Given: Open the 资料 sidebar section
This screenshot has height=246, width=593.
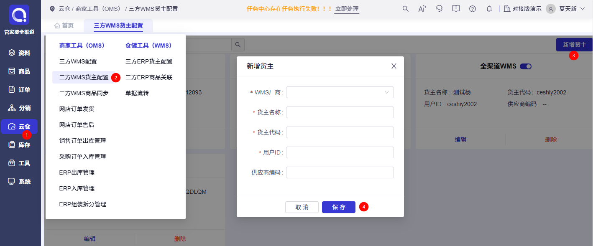Looking at the screenshot, I should pyautogui.click(x=19, y=53).
